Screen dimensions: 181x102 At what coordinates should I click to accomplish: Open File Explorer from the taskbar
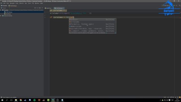point(16,100)
